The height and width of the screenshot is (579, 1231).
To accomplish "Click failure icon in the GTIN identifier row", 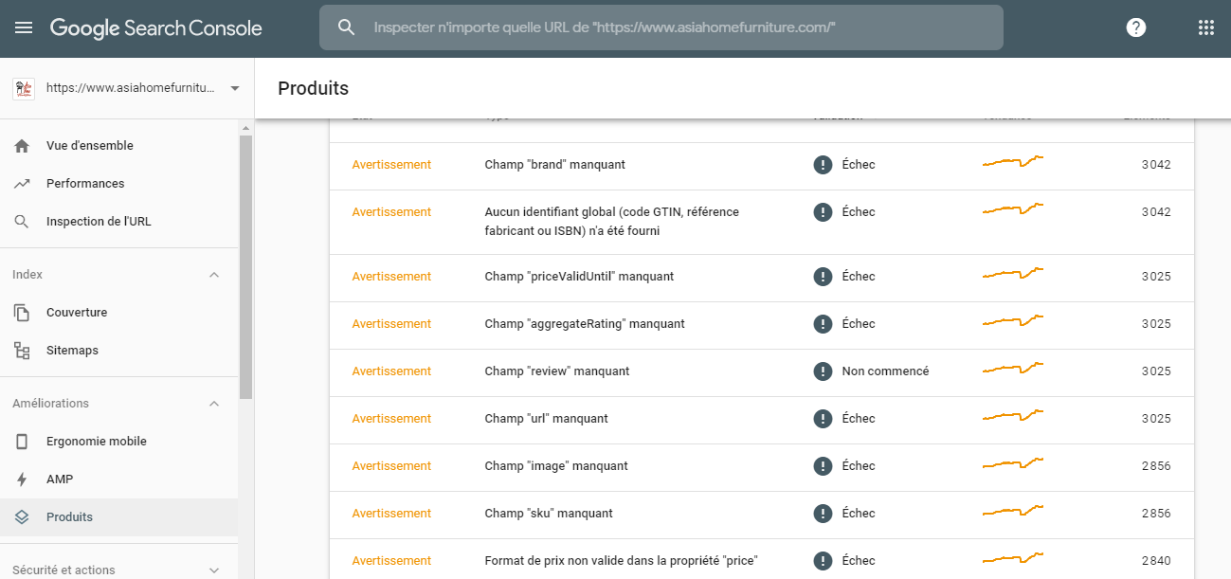I will coord(823,212).
